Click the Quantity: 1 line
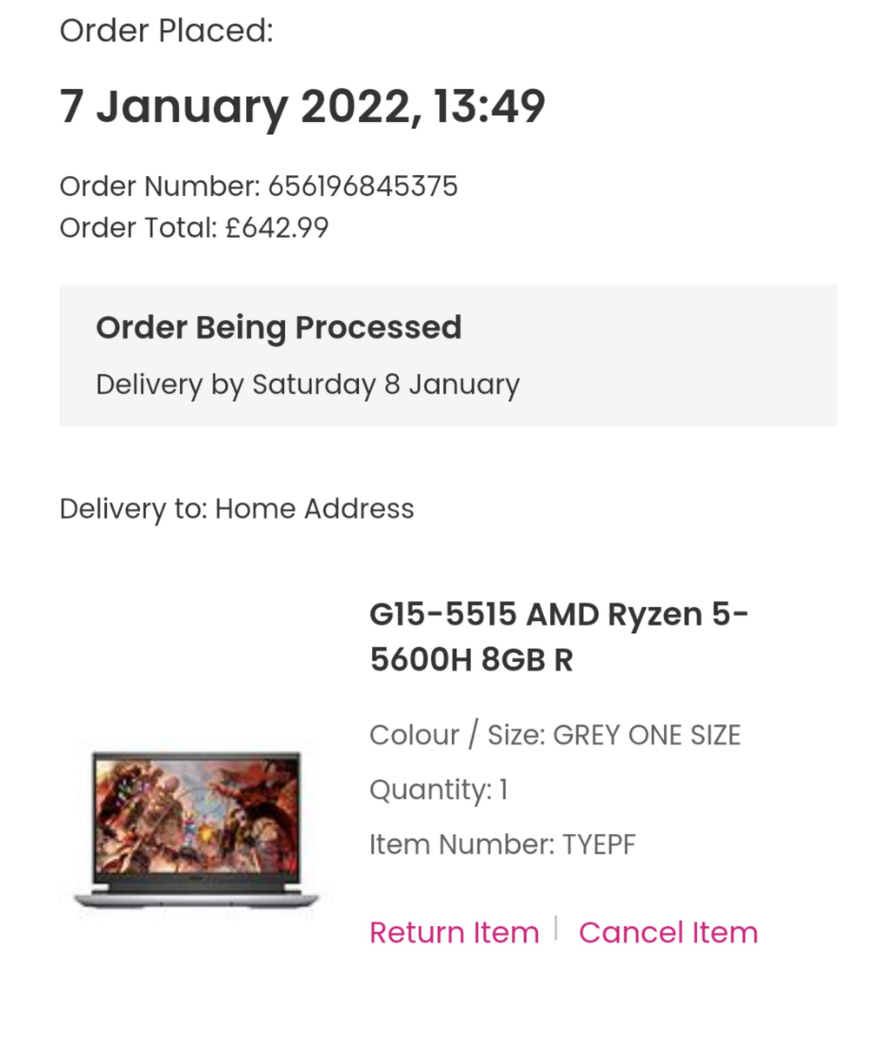Image resolution: width=895 pixels, height=1057 pixels. [439, 790]
